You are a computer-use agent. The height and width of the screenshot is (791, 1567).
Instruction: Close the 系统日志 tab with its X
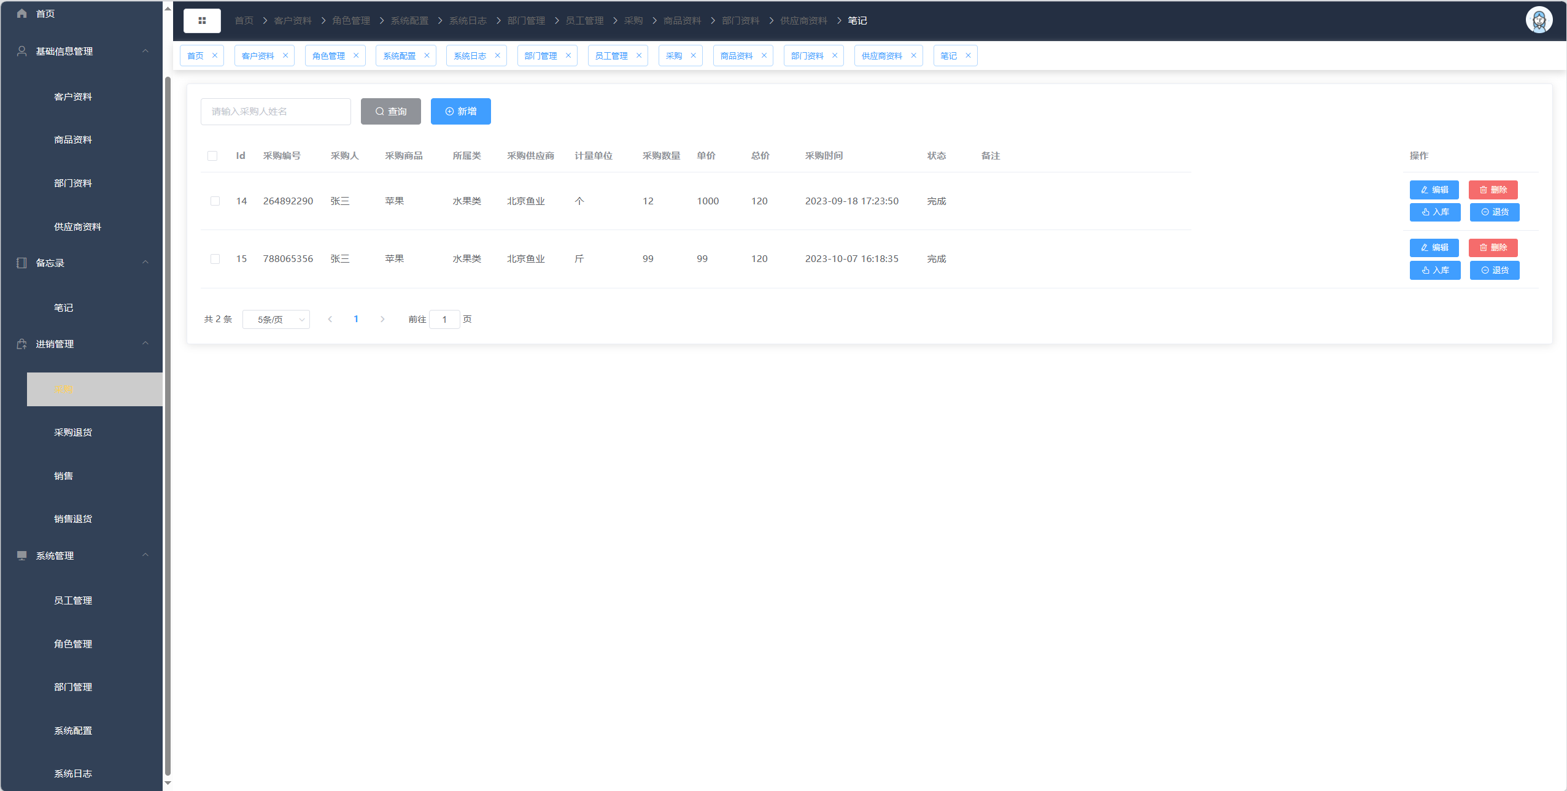497,56
